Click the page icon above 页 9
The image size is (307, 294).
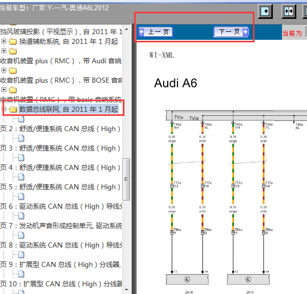[x=21, y=255]
